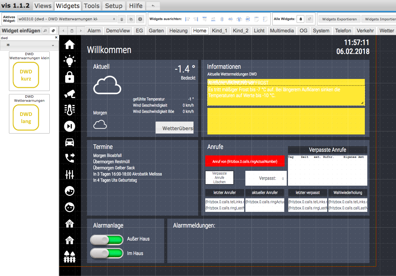This screenshot has width=396, height=276.
Task: Toggle the Im Haus alarm switch
Action: 106,253
